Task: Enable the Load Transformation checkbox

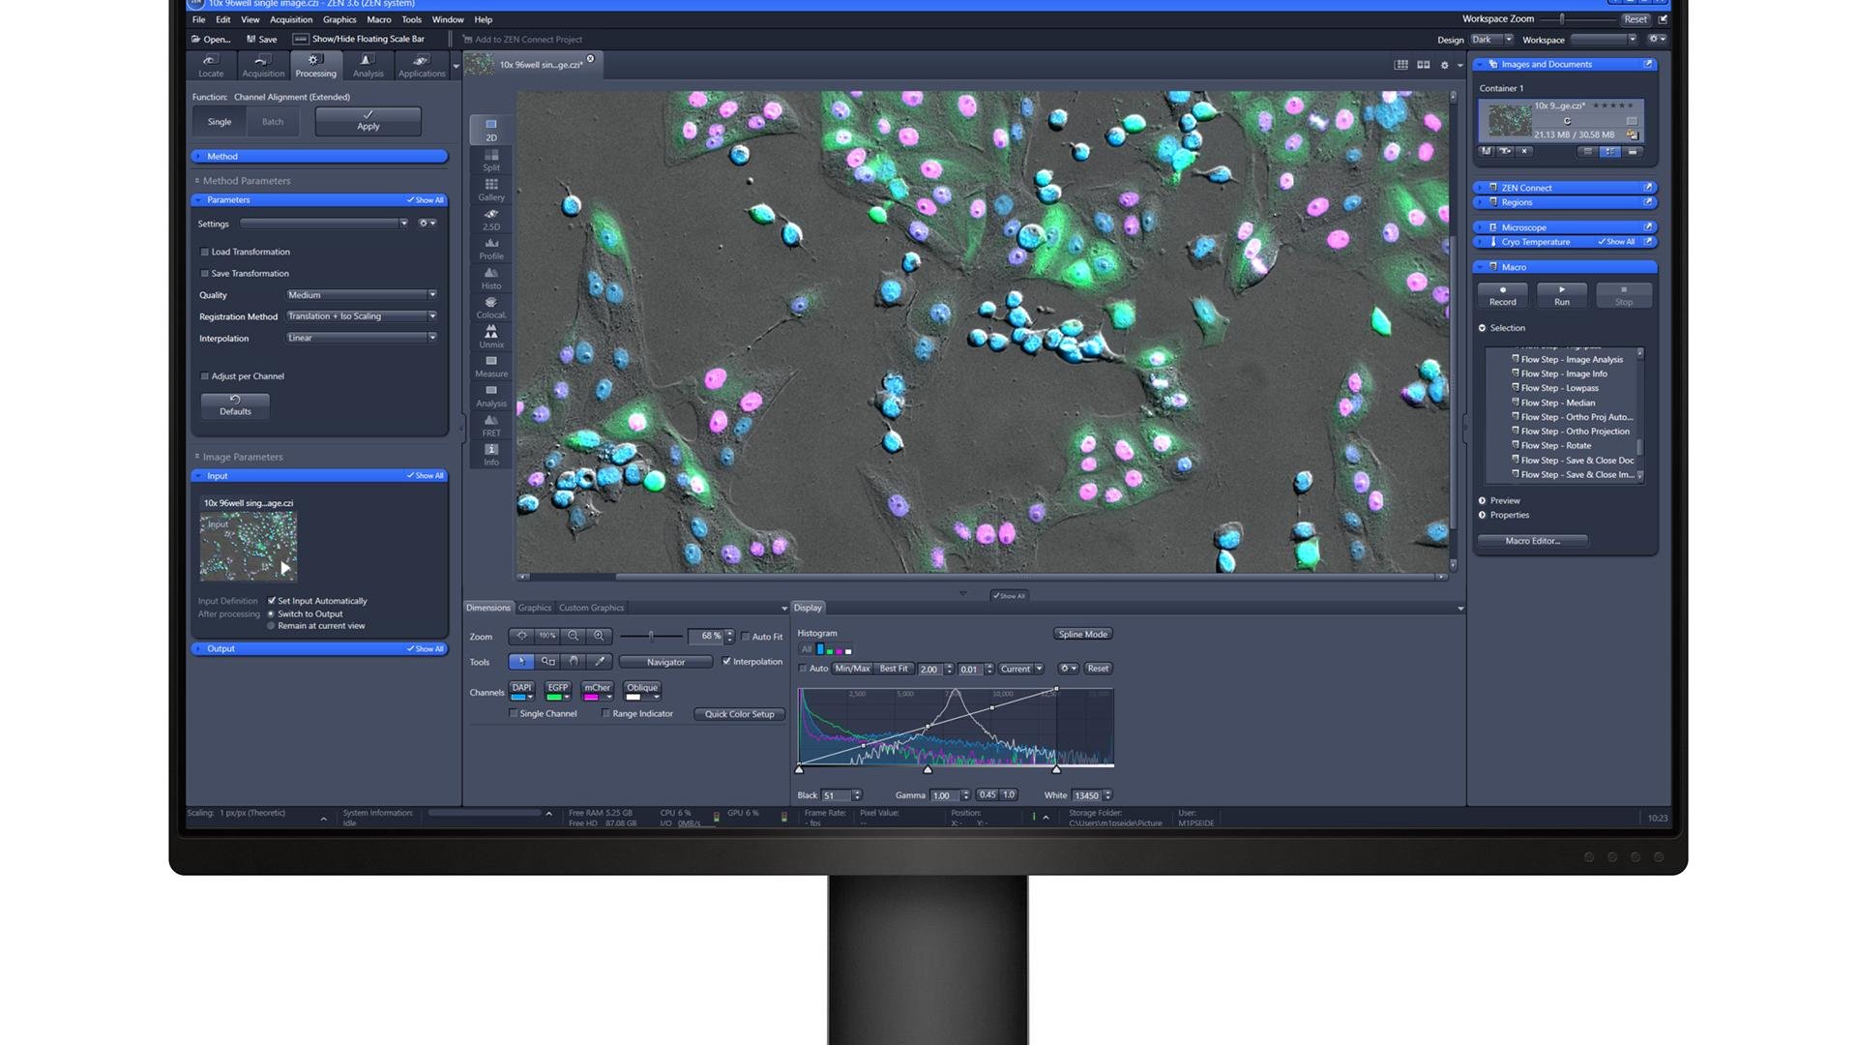Action: (205, 252)
